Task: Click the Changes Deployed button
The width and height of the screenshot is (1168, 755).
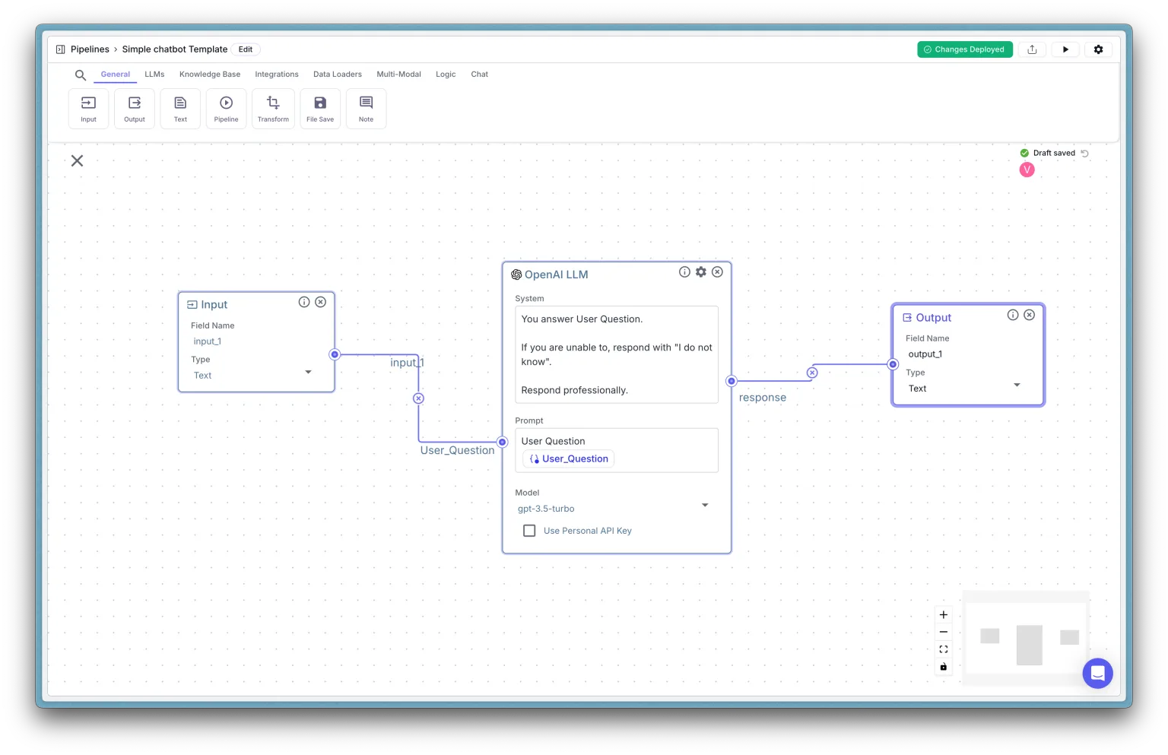Action: pyautogui.click(x=964, y=49)
